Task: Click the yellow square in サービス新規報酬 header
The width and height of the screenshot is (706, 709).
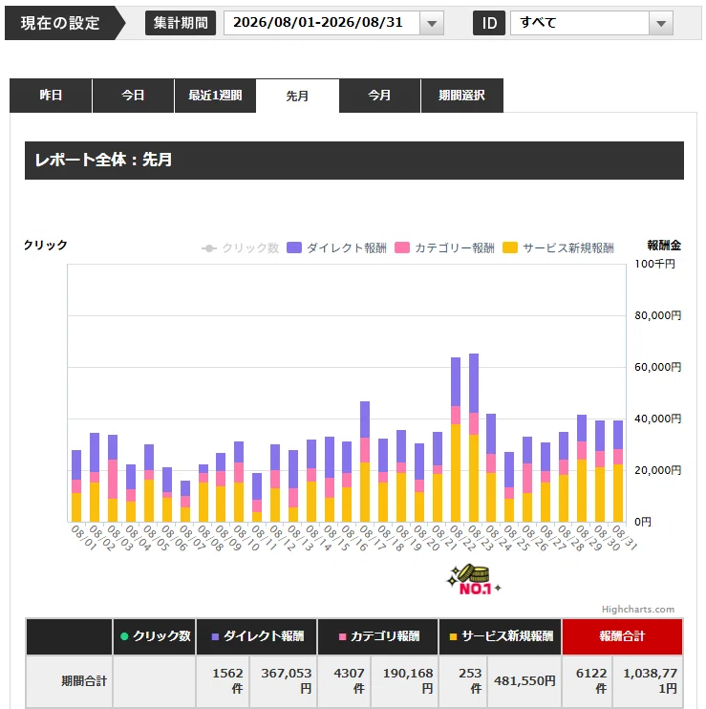Action: (x=453, y=636)
